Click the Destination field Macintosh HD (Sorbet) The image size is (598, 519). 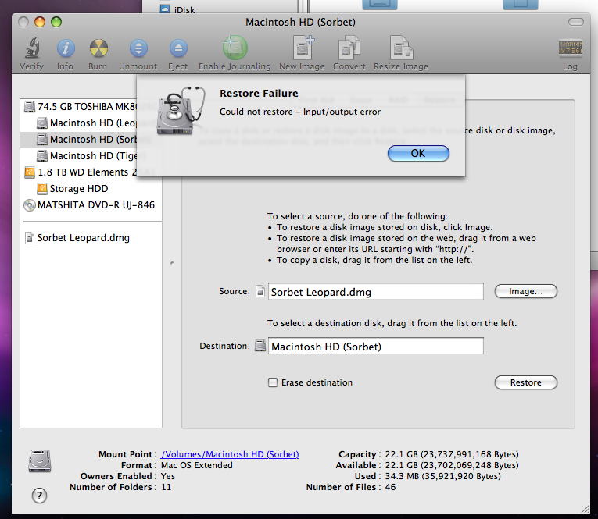376,346
